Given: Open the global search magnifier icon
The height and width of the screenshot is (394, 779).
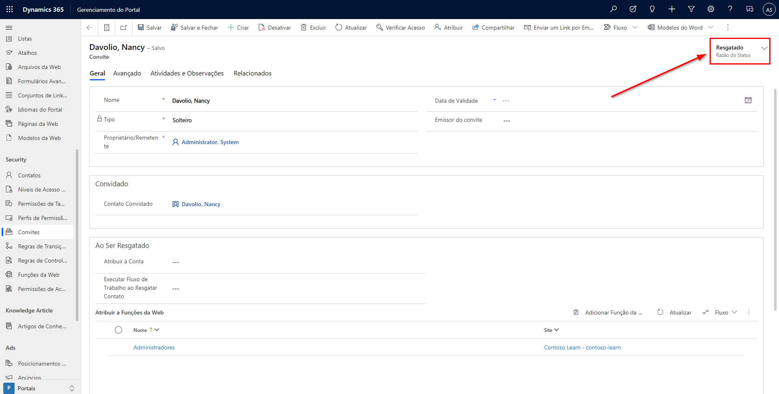Looking at the screenshot, I should click(613, 9).
